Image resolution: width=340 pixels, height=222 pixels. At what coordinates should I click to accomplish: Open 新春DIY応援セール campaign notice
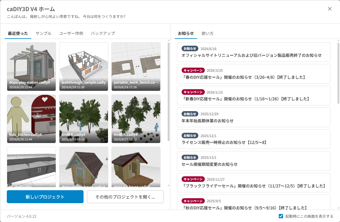[253, 96]
